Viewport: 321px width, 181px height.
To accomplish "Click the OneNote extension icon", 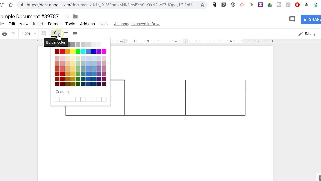I will [261, 5].
